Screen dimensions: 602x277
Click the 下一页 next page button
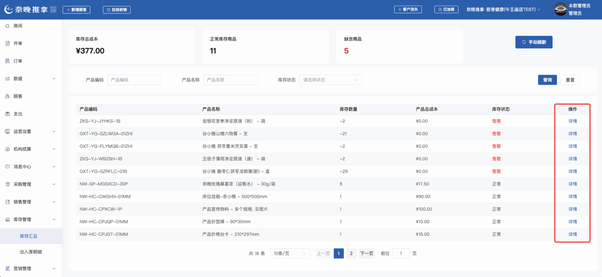(367, 253)
